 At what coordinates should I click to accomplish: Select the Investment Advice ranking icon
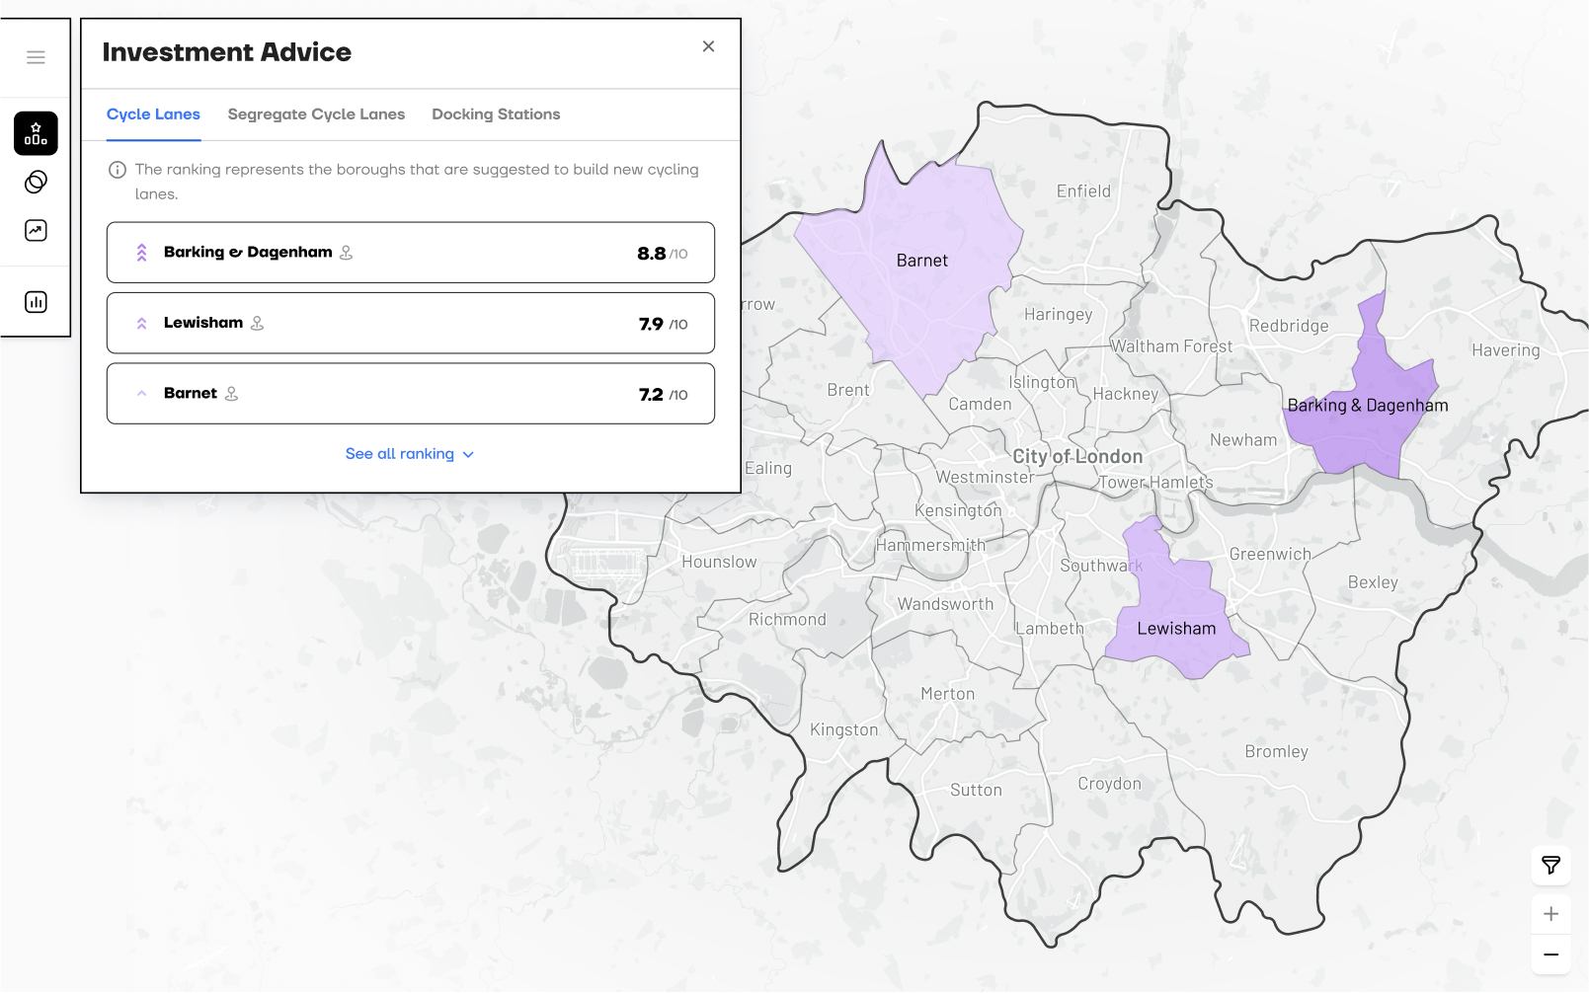click(36, 133)
